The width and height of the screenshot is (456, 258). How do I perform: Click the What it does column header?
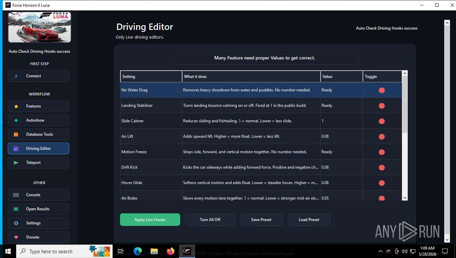251,77
